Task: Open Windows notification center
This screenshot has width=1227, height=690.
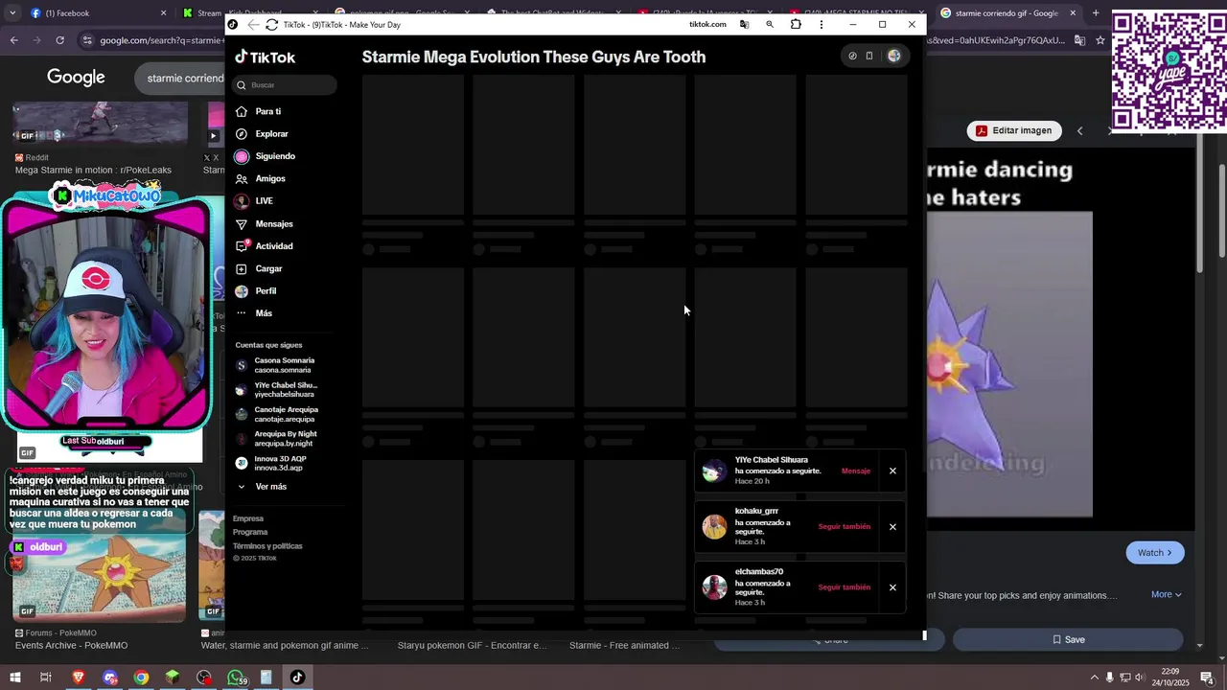Action: [x=1210, y=678]
